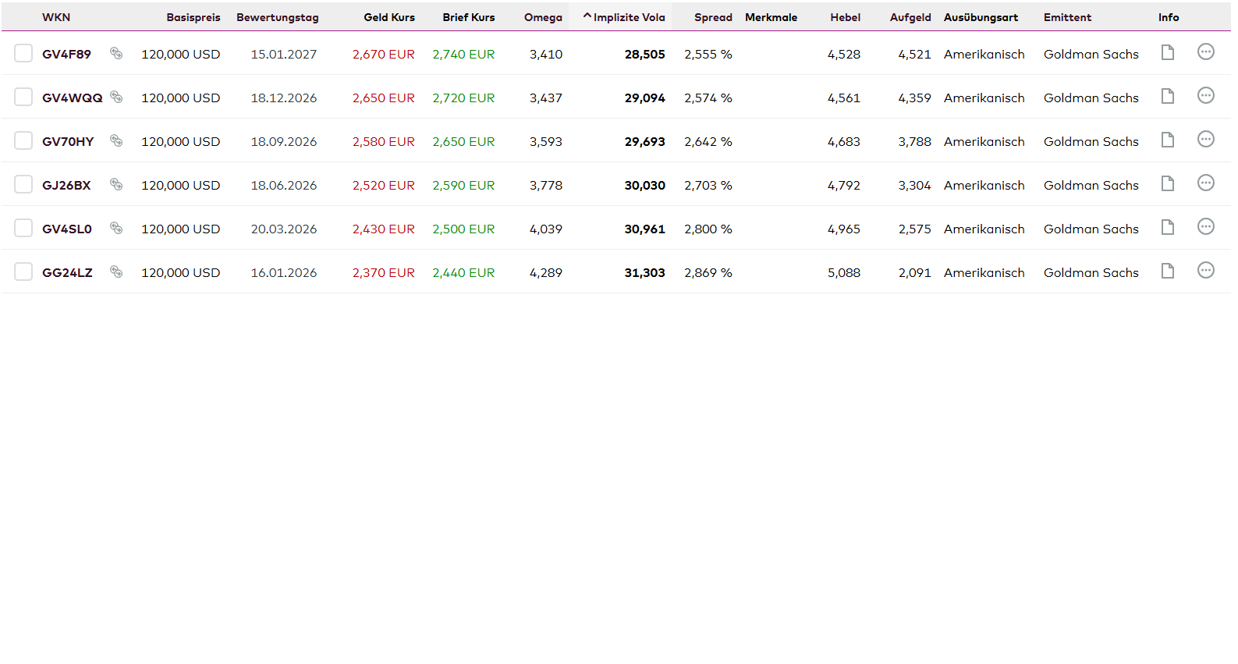The image size is (1238, 664).
Task: Click the link icon beside GG24LZ
Action: pyautogui.click(x=116, y=272)
